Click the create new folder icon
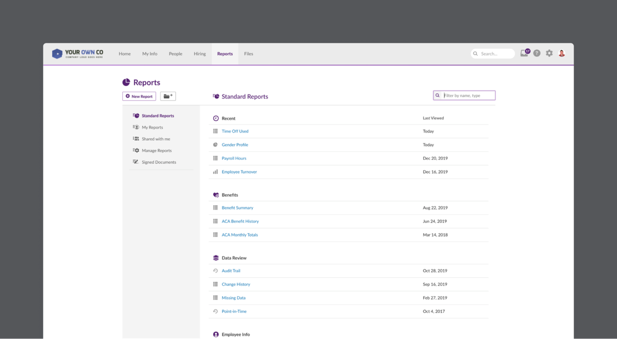Viewport: 617px width, 339px height. pos(168,96)
